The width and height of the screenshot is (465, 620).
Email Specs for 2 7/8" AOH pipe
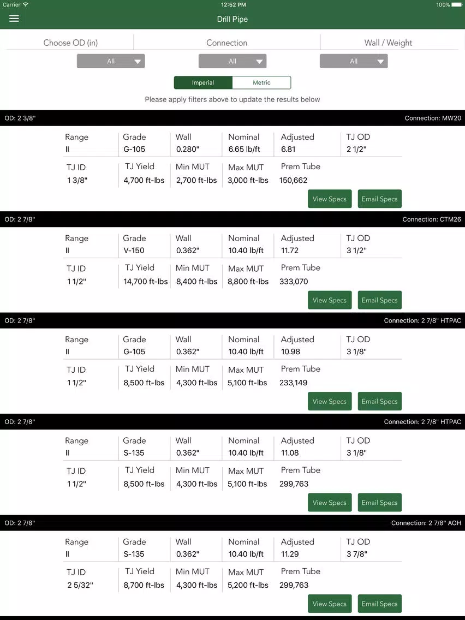pyautogui.click(x=380, y=604)
